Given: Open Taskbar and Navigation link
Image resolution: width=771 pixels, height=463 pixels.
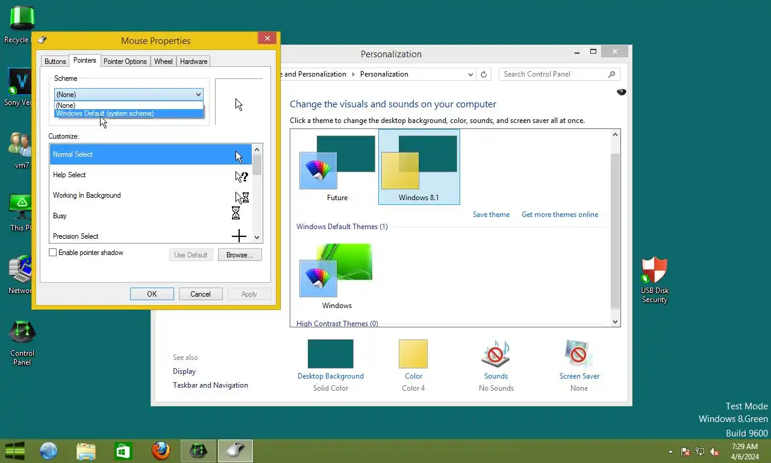Looking at the screenshot, I should pyautogui.click(x=210, y=385).
